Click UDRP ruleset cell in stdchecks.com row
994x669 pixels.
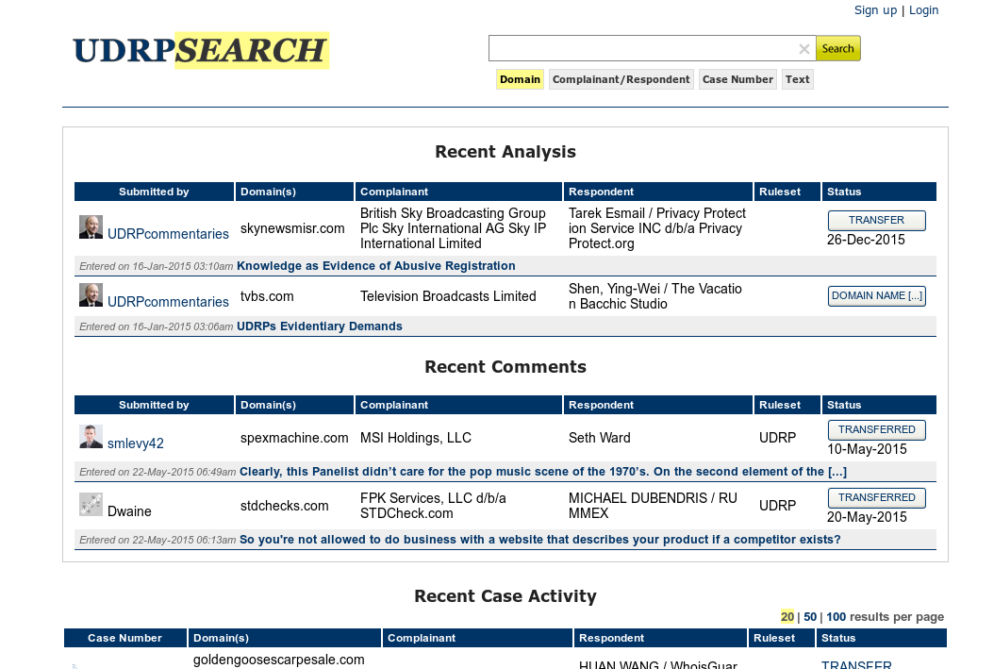(x=777, y=506)
